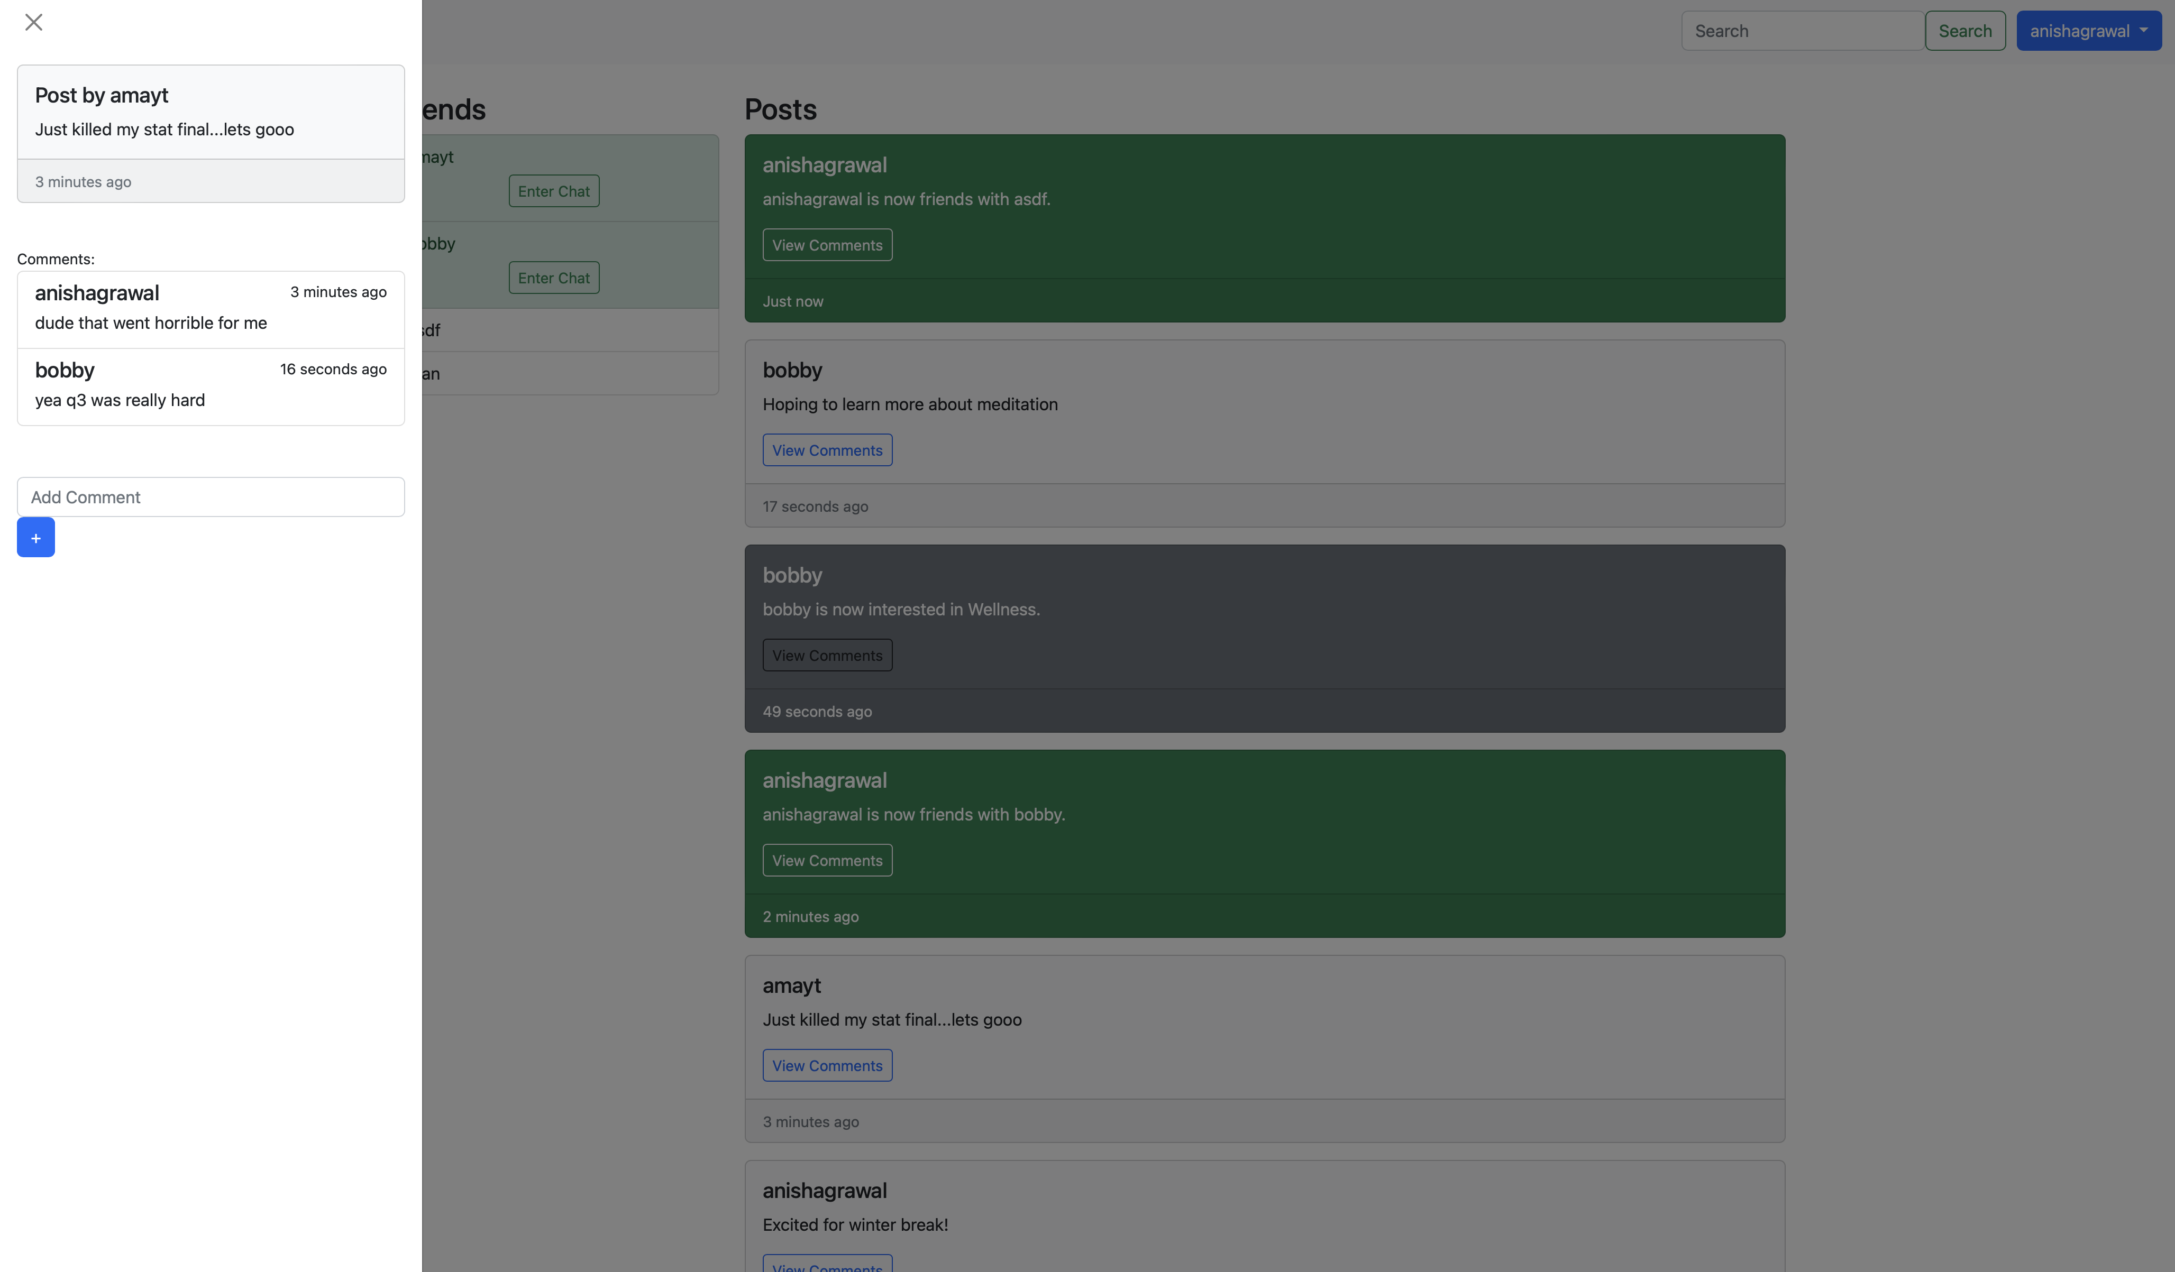This screenshot has height=1272, width=2175.
Task: View Comments on 'bobby is now interested in Wellness'
Action: [826, 654]
